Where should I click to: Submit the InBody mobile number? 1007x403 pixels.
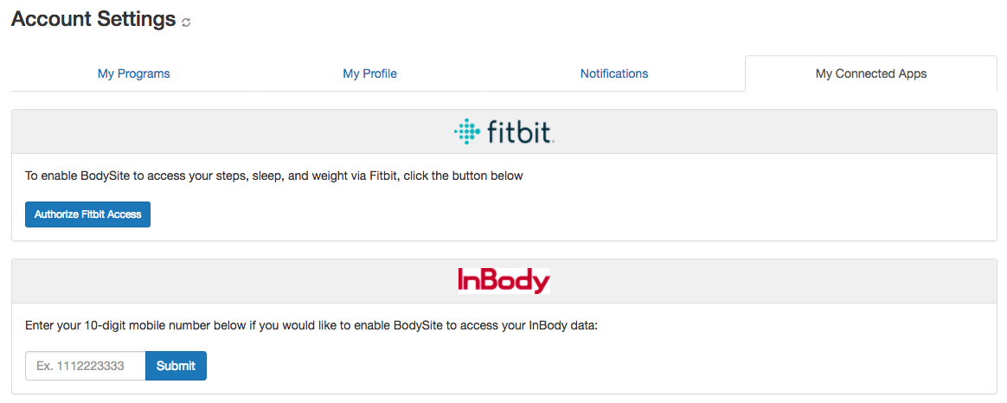tap(176, 366)
